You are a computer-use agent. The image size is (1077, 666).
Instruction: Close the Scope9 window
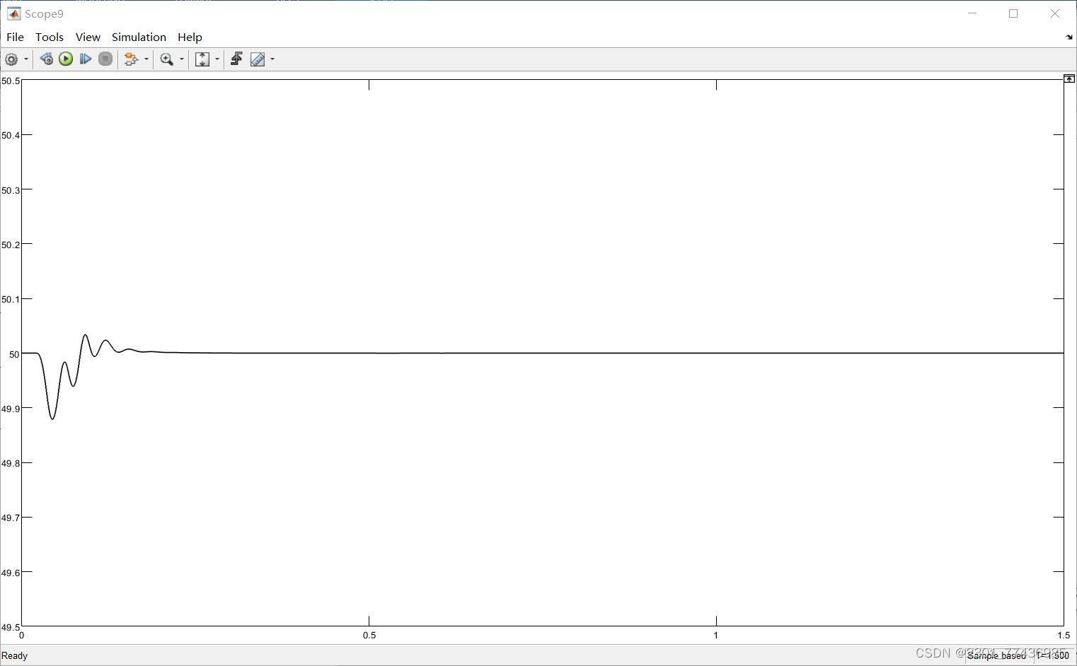coord(1055,13)
